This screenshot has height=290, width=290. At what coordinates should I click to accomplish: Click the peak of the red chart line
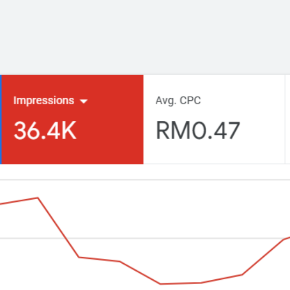pos(38,198)
